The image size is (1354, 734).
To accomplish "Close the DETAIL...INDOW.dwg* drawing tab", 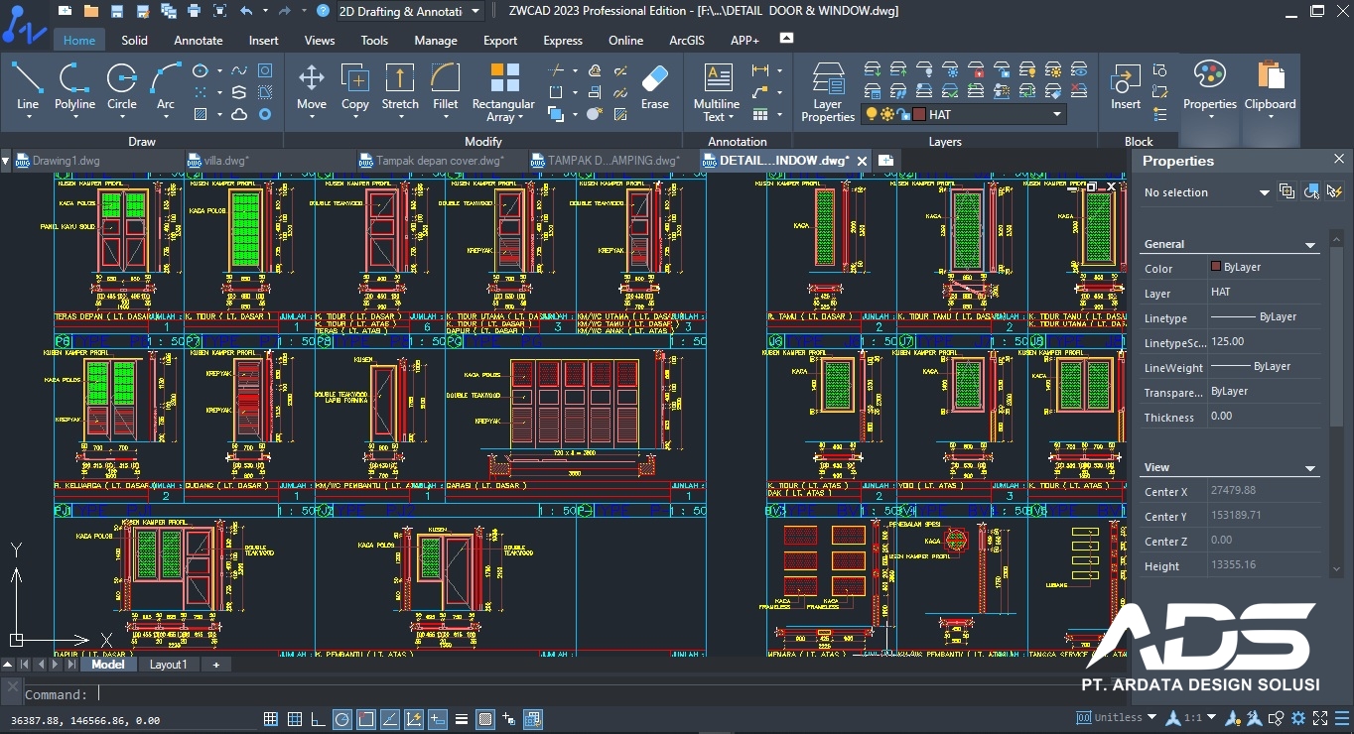I will tap(862, 161).
